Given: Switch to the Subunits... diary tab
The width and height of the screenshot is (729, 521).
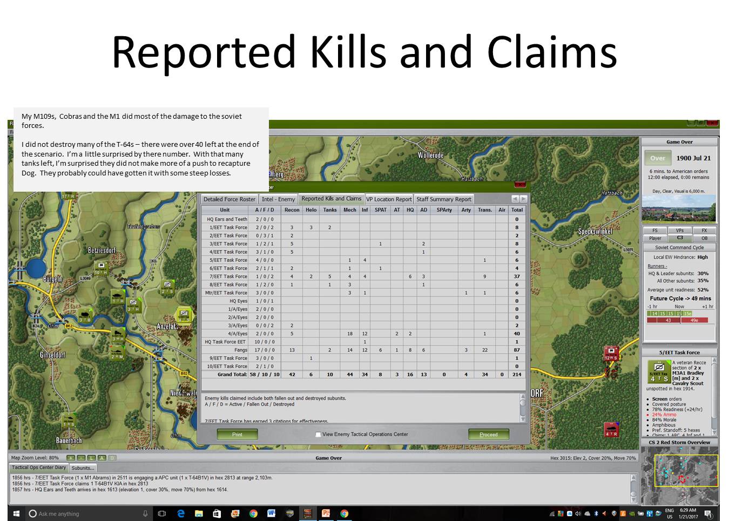Looking at the screenshot, I should coord(83,468).
